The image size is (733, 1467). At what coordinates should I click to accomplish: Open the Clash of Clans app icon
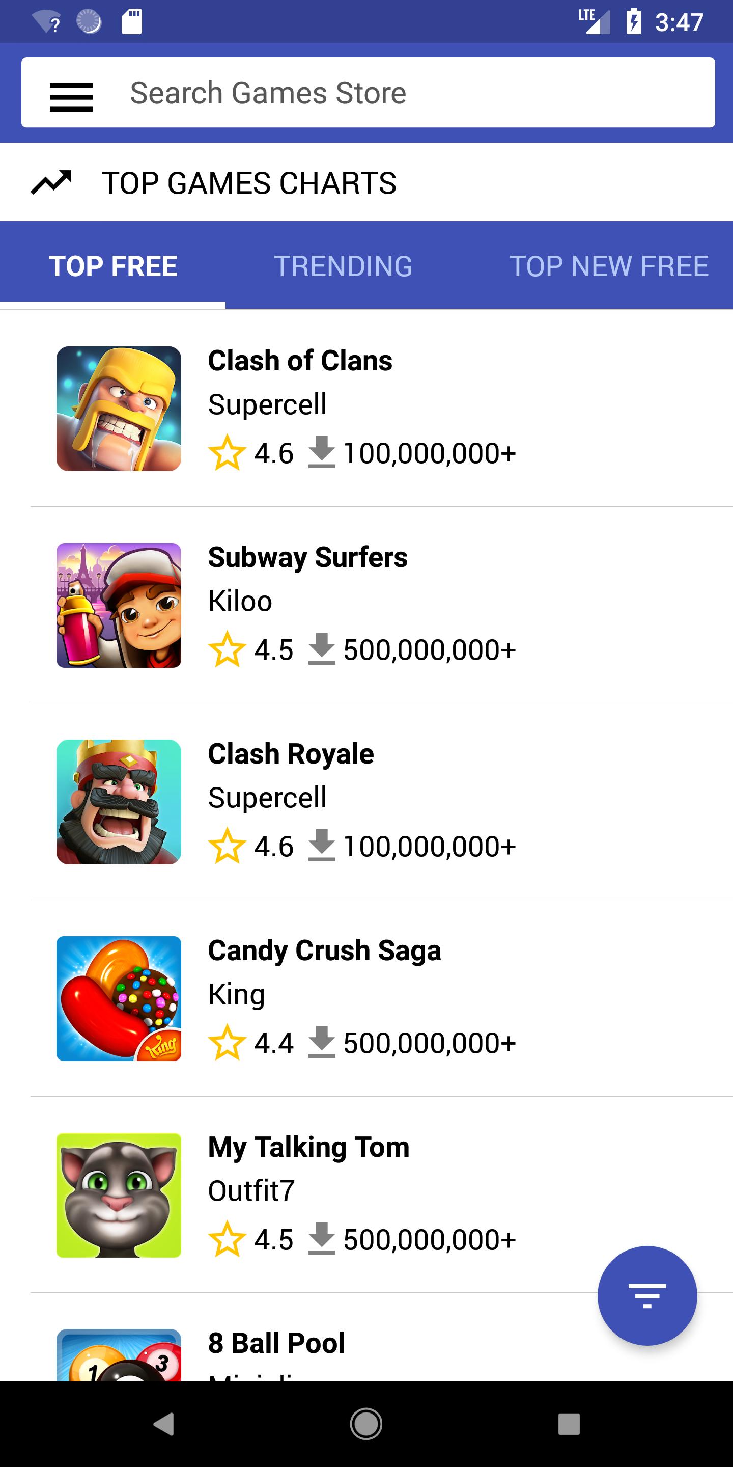[119, 409]
